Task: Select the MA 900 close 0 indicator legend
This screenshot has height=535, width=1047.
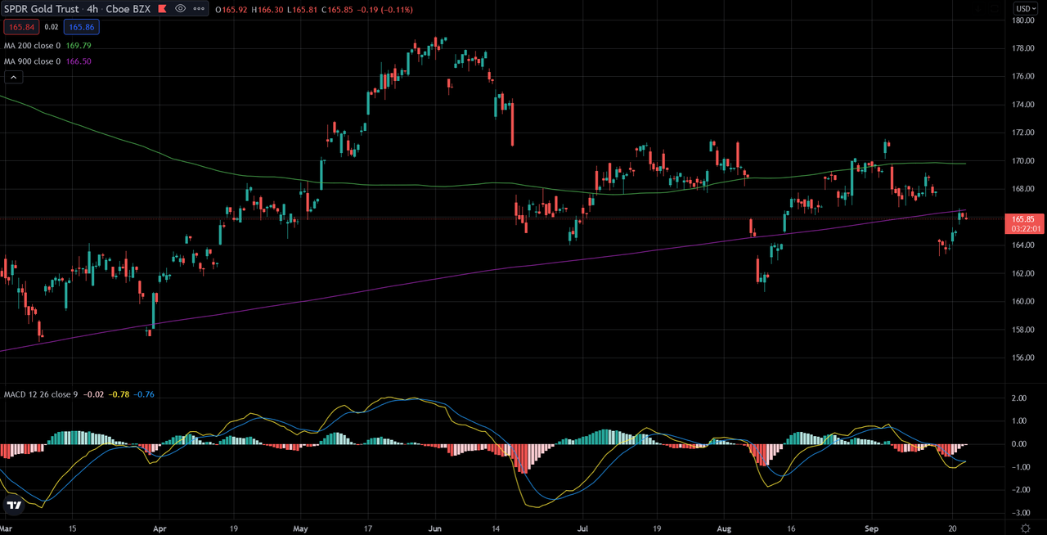Action: point(32,61)
